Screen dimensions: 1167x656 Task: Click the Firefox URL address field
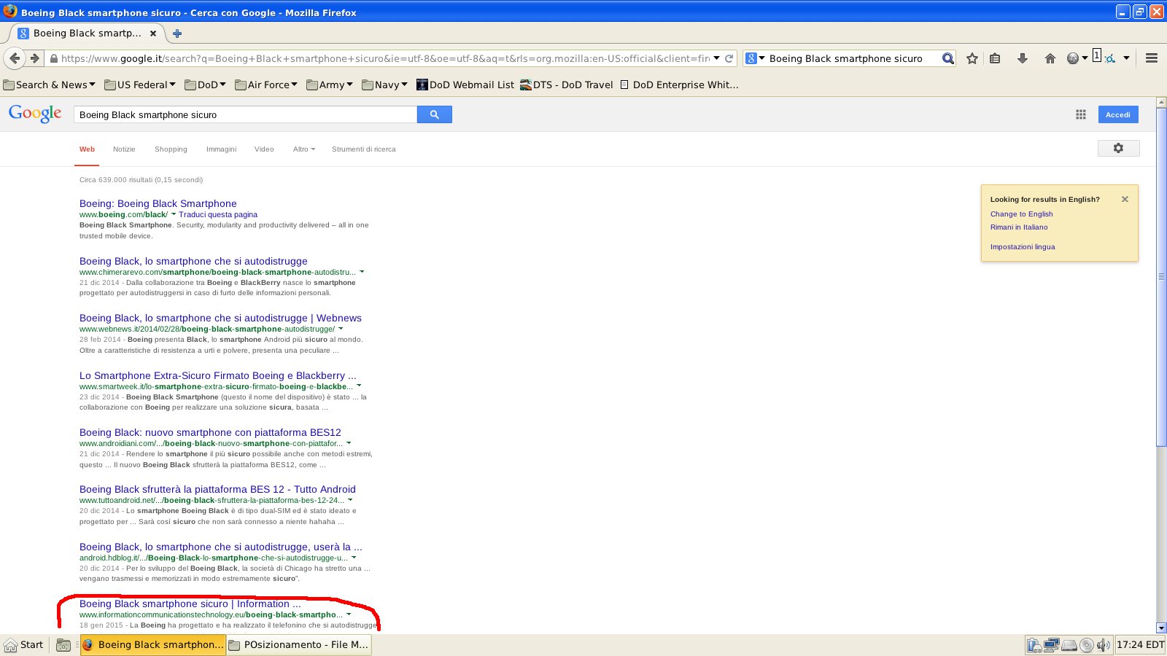point(384,58)
